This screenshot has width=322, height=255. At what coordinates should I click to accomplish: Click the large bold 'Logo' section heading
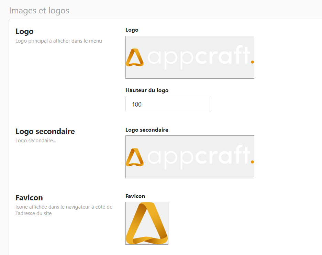(25, 32)
